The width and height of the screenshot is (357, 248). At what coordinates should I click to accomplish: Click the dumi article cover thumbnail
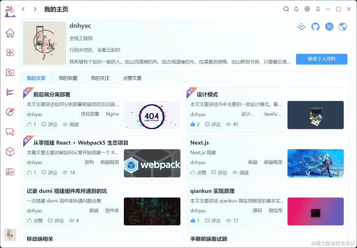(152, 211)
